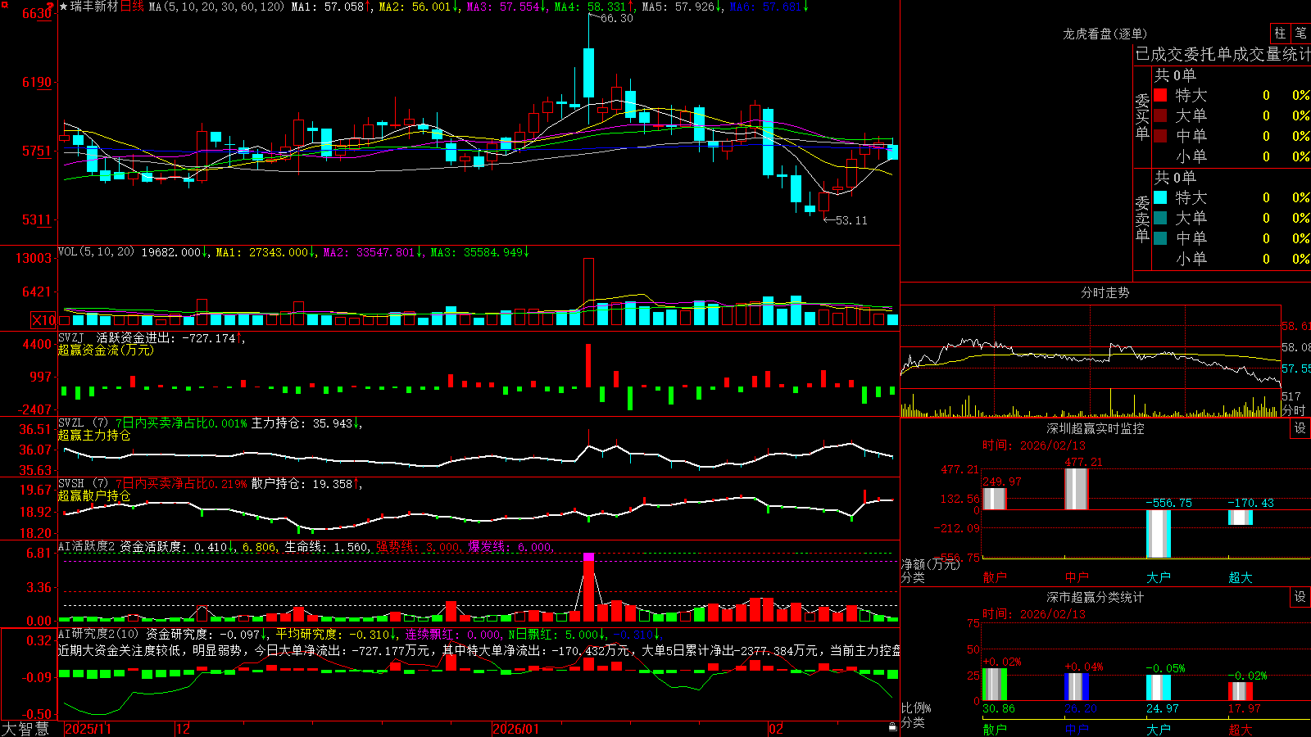Switch 龙虎看盘 to 柱 view
Screen dimensions: 1311x737
point(1280,33)
